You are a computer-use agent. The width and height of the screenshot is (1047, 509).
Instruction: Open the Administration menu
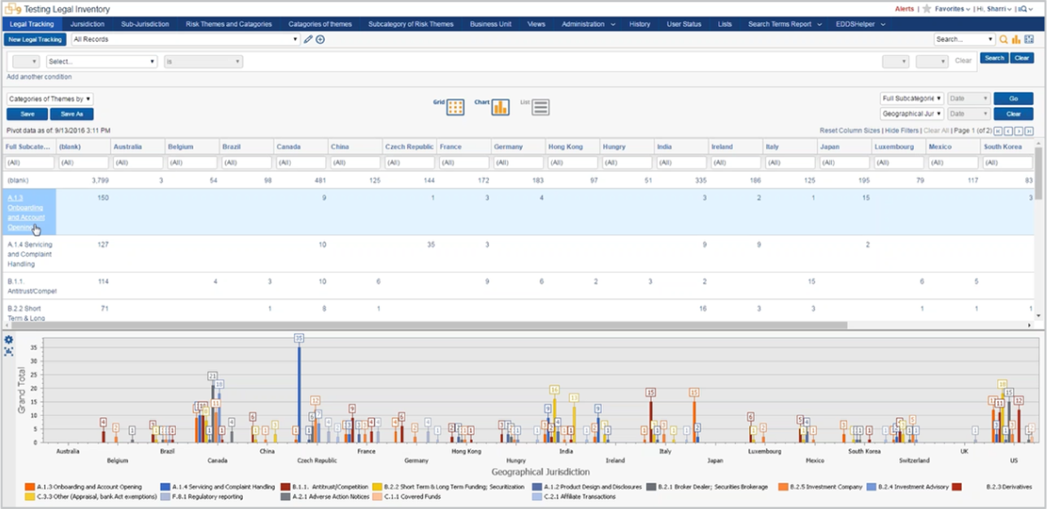point(583,24)
